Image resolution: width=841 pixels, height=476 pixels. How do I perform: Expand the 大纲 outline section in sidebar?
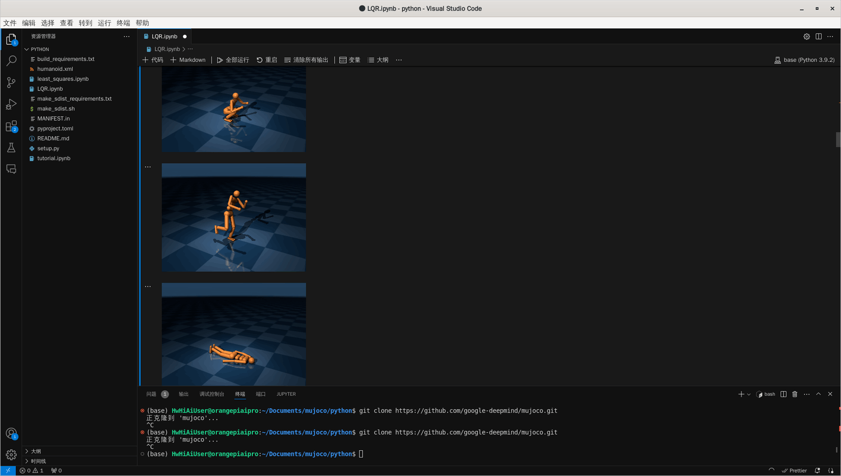click(x=80, y=451)
